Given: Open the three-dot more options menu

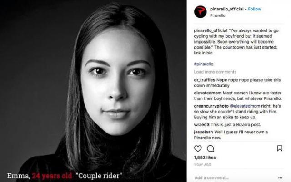Looking at the screenshot, I should 280,178.
